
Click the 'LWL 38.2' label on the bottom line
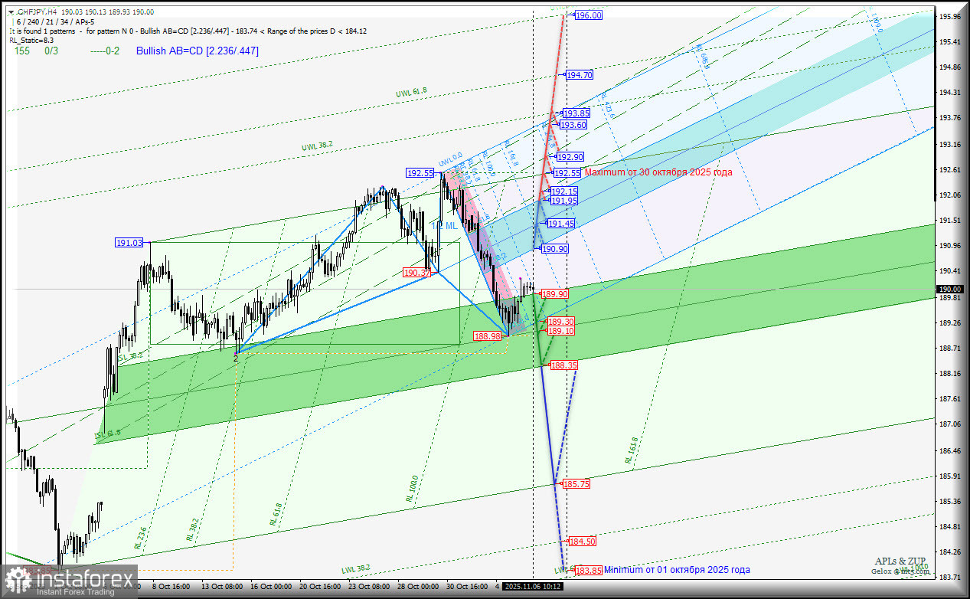356,570
